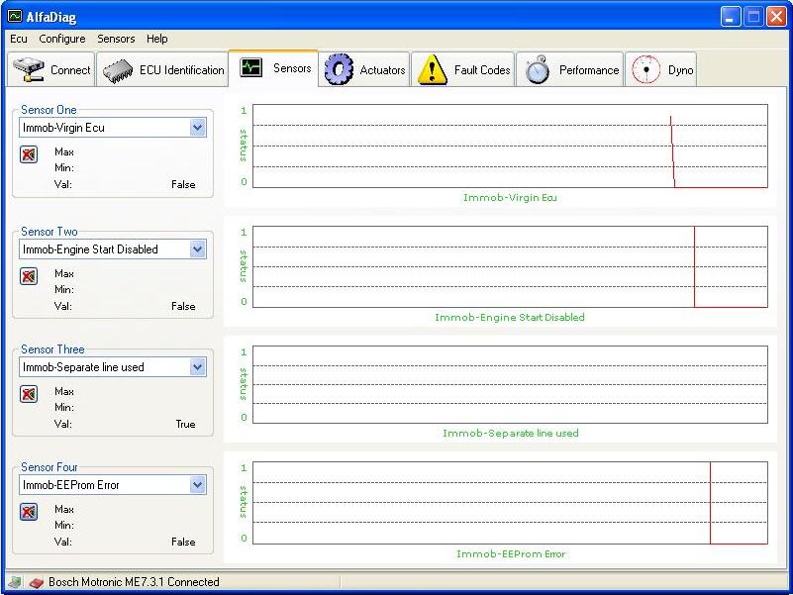The width and height of the screenshot is (793, 595).
Task: Click Sensor Three reset icon button
Action: [x=29, y=394]
